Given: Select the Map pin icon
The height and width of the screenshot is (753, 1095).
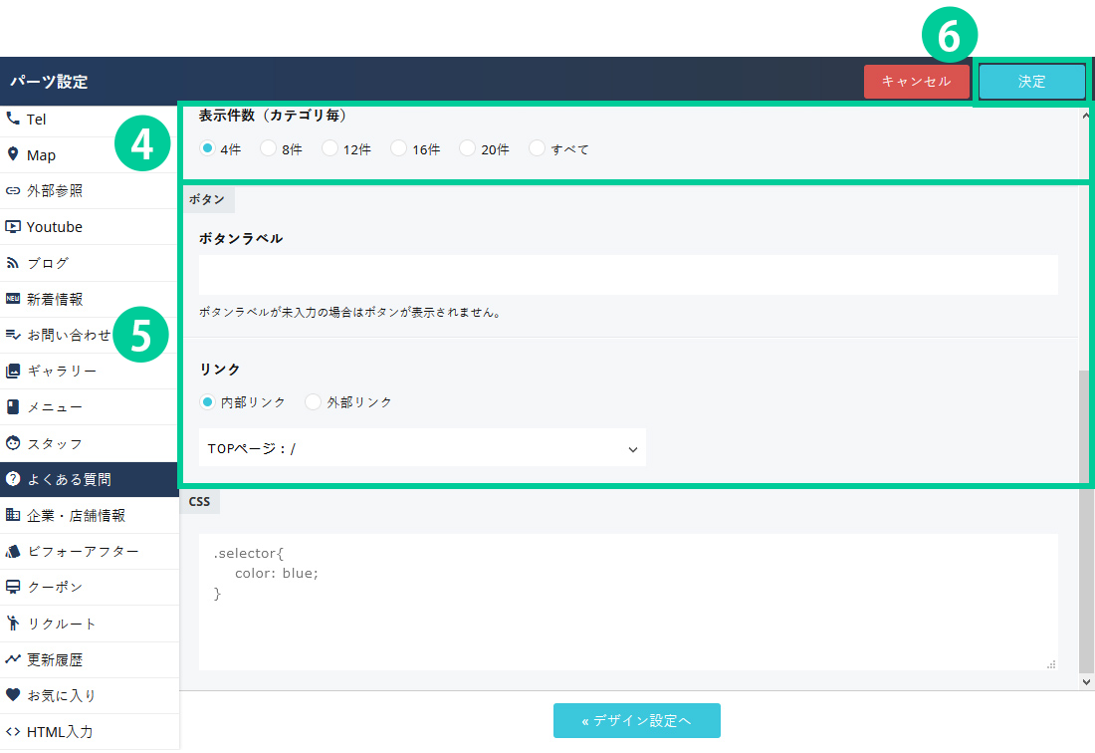Looking at the screenshot, I should coord(13,154).
